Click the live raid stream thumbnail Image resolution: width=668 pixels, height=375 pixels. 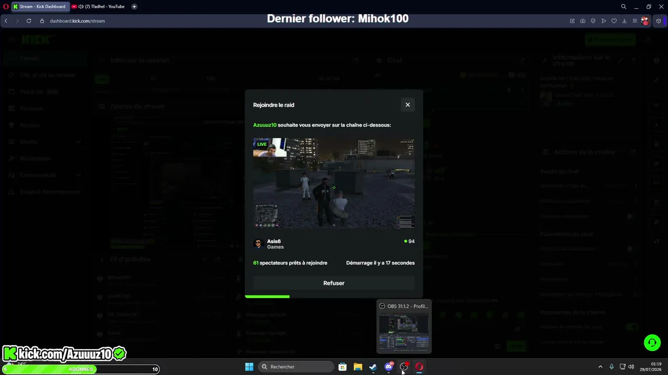tap(334, 183)
